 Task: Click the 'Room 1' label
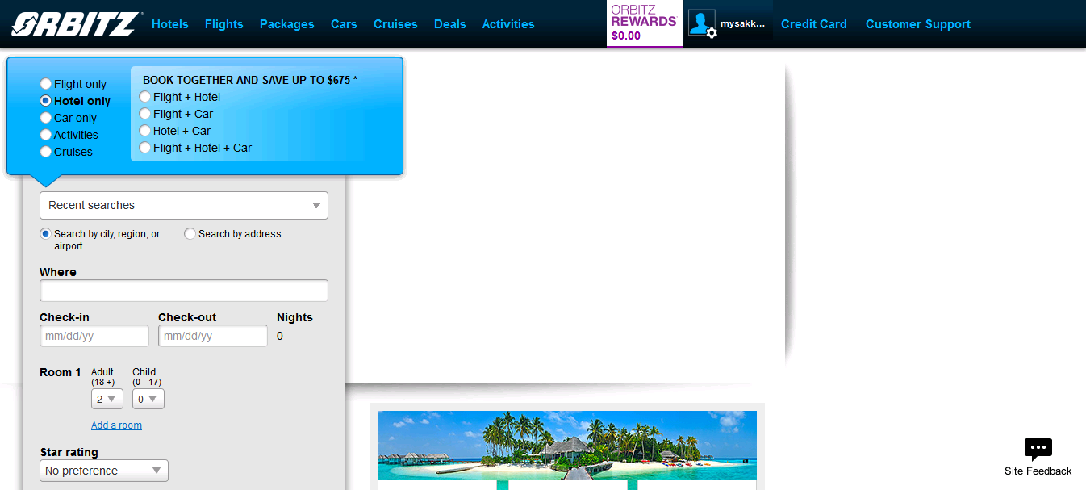coord(61,372)
